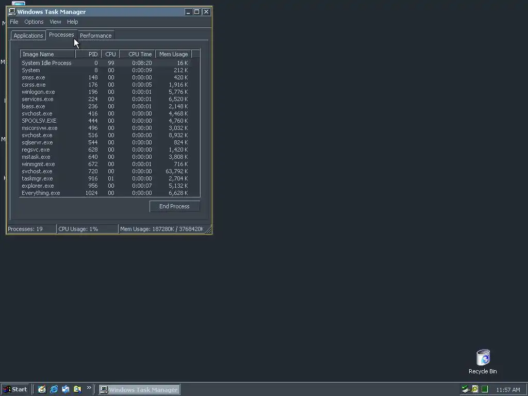Open the Everything search tray icon
This screenshot has height=396, width=528.
475,389
